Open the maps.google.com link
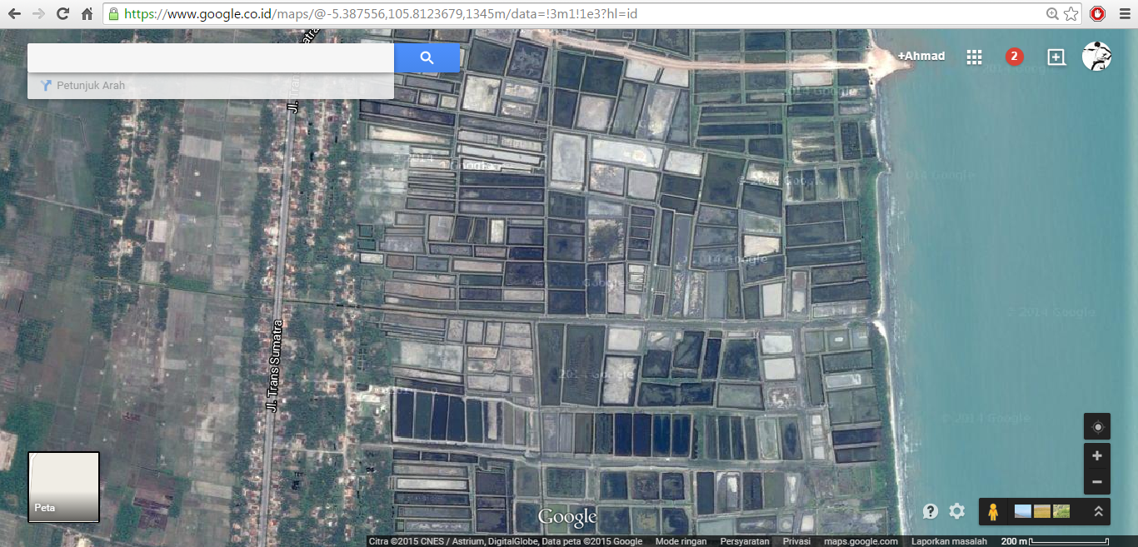This screenshot has width=1138, height=547. coord(861,541)
